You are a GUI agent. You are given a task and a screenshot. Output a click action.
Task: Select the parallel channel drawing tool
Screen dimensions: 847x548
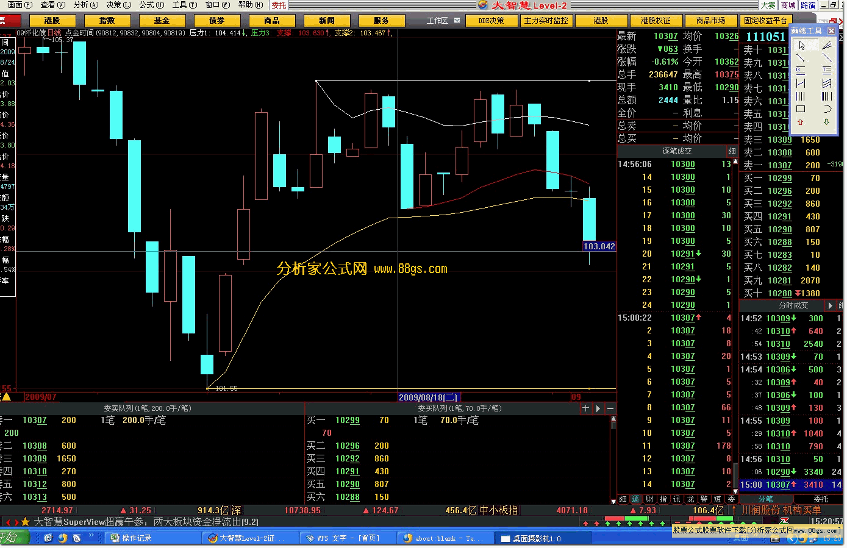[x=801, y=84]
